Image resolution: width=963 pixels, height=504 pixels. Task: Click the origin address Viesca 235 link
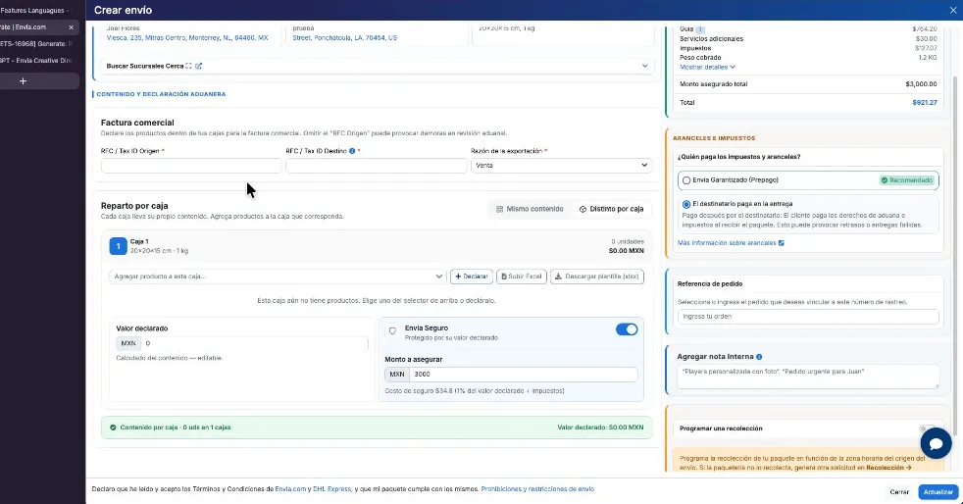(x=187, y=37)
